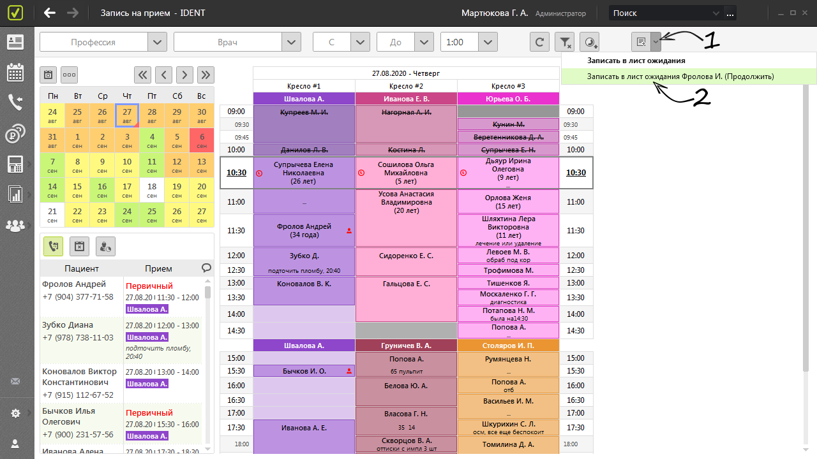Open the Профессия dropdown

157,42
